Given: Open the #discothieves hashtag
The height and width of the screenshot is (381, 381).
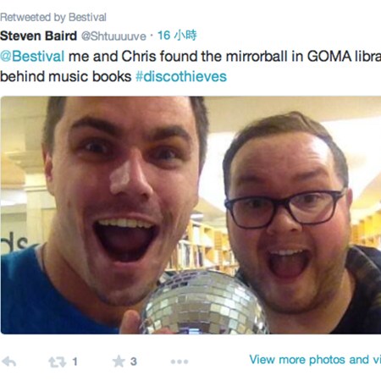Looking at the screenshot, I should (x=181, y=76).
